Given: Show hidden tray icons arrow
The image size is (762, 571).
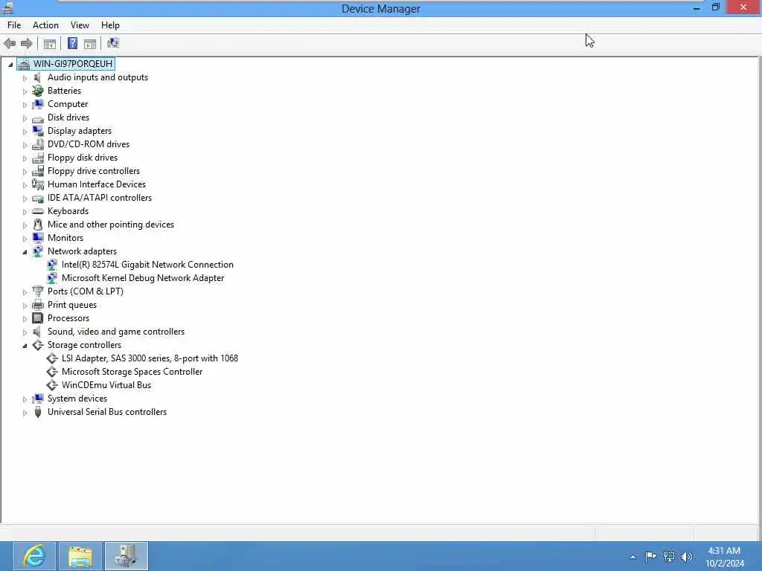Looking at the screenshot, I should pos(633,557).
